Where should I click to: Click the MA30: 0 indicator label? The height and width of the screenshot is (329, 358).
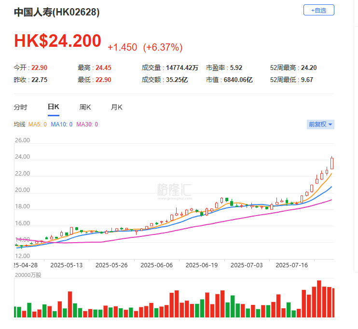tap(87, 124)
